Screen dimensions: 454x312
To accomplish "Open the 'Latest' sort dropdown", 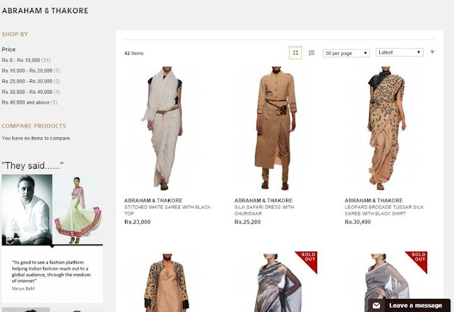I will pos(399,52).
